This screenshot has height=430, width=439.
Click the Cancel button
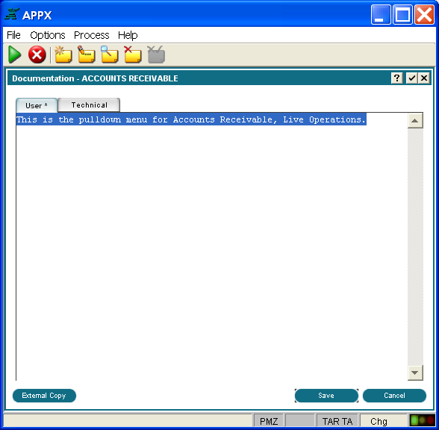coord(394,396)
